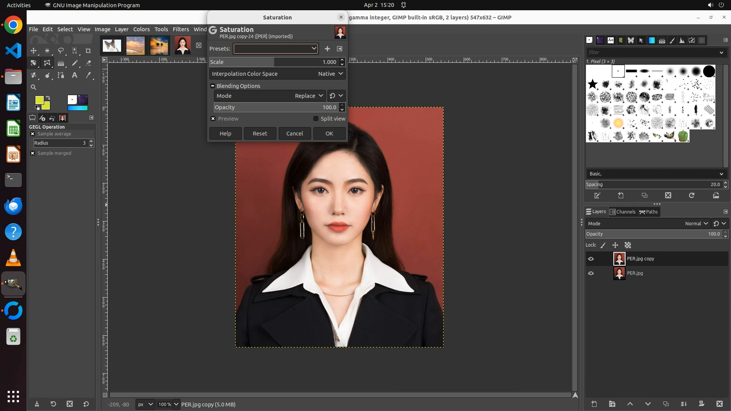Open the blending Mode Replace dropdown
The height and width of the screenshot is (411, 731).
pos(309,96)
